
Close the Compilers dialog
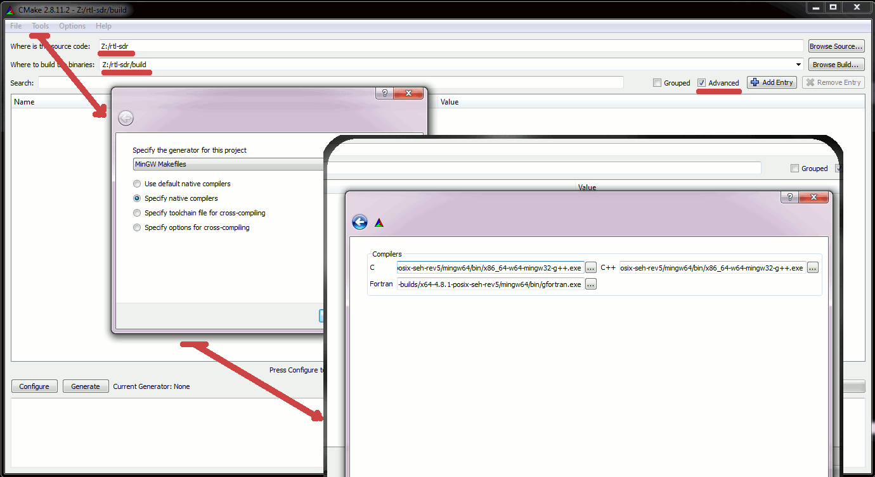[x=813, y=198]
